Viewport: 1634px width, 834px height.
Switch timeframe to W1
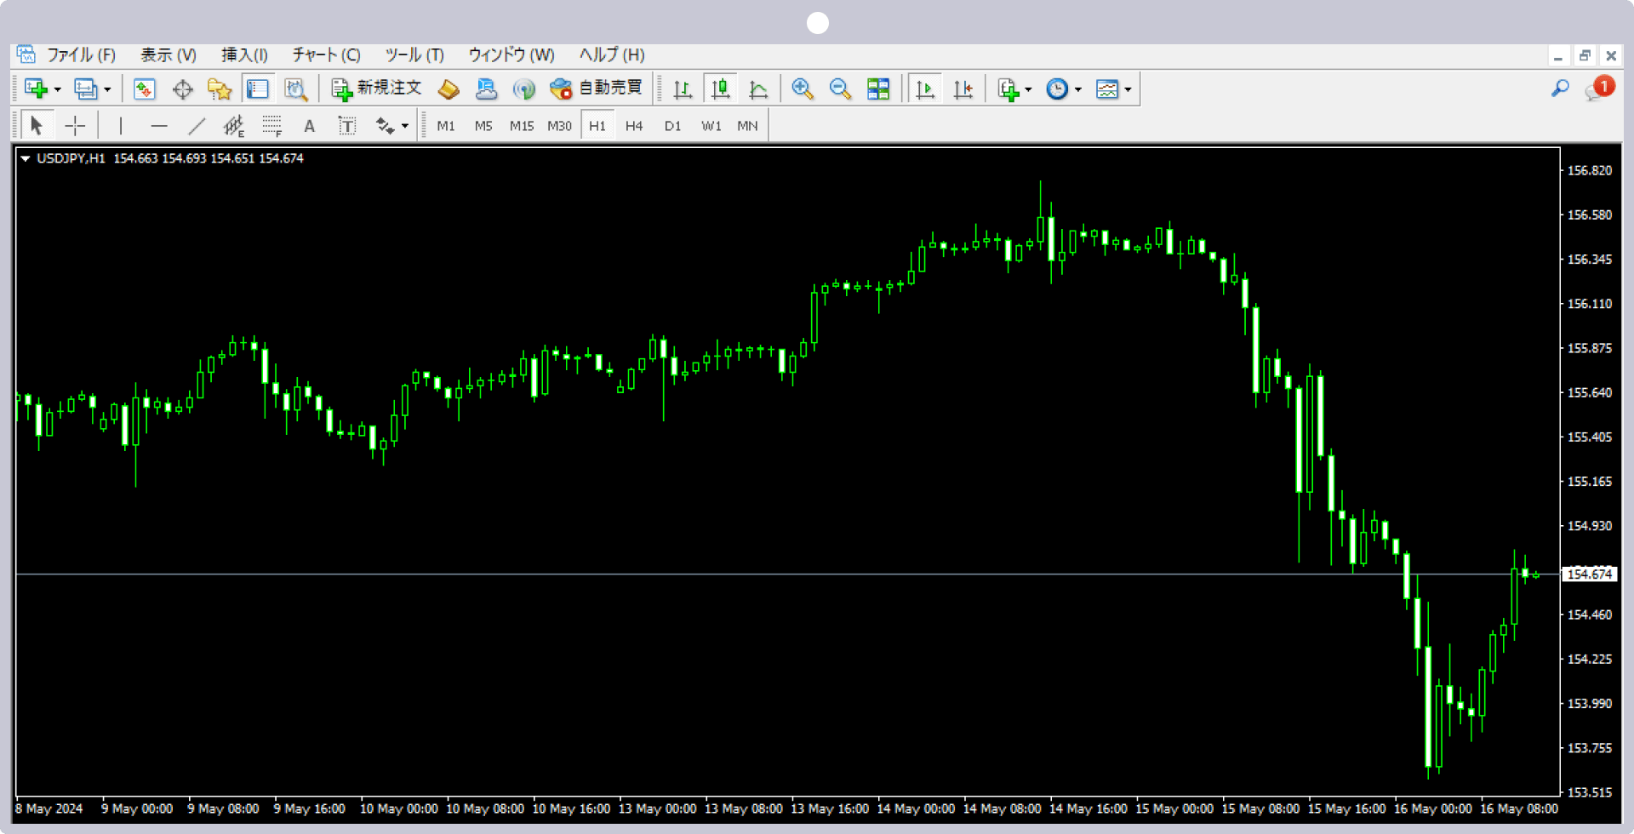point(711,126)
